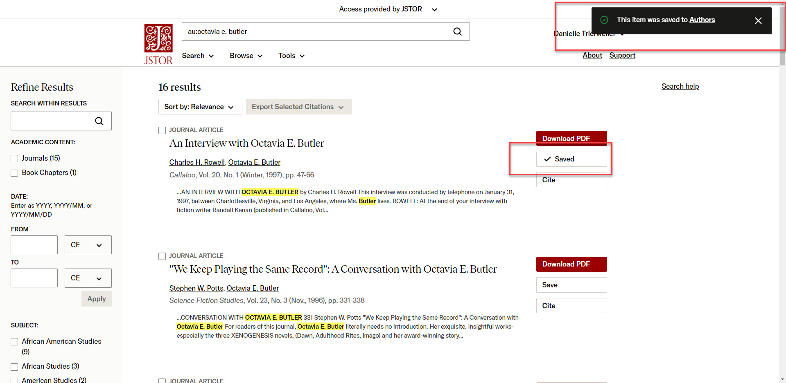Click the FROM date input field

[34, 245]
